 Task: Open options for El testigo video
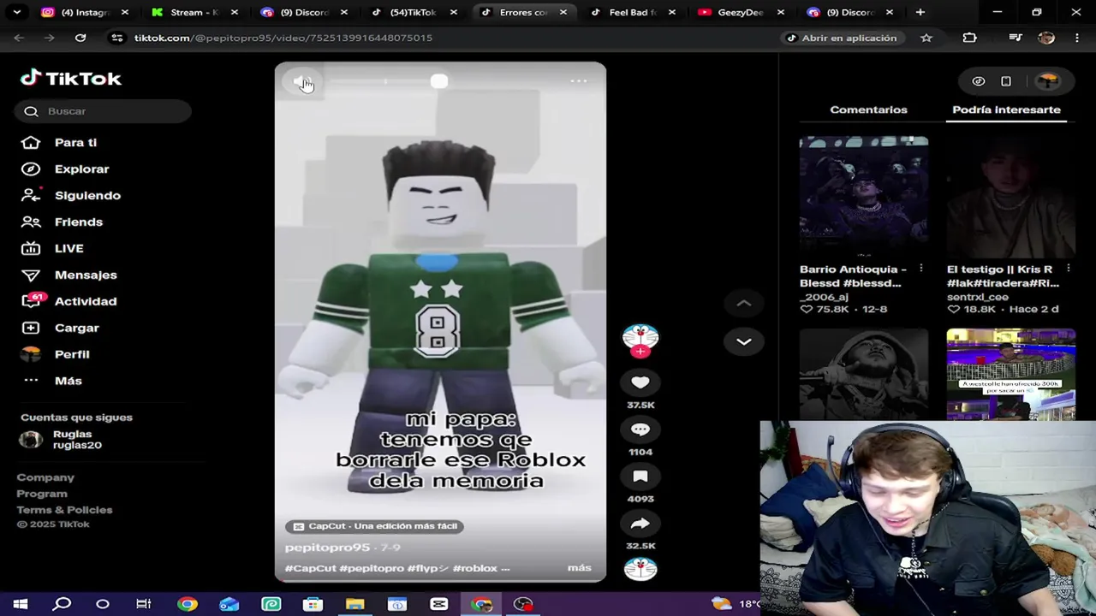1069,269
